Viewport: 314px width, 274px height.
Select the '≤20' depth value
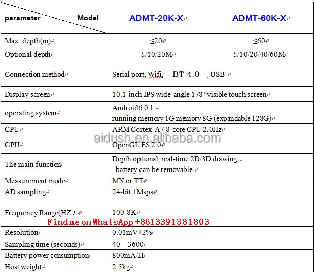[x=156, y=41]
